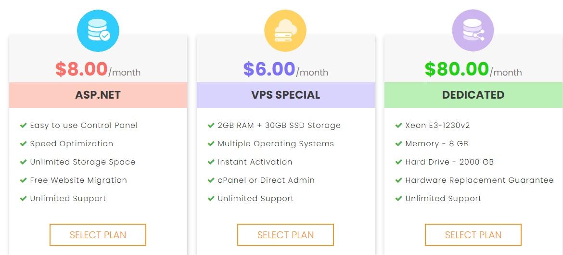Click the blue database icon above ASP.NET

[98, 31]
